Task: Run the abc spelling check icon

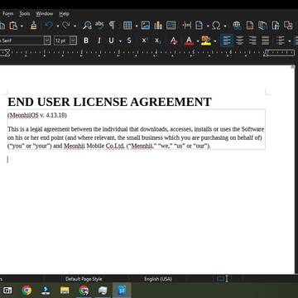Action: click(x=99, y=25)
